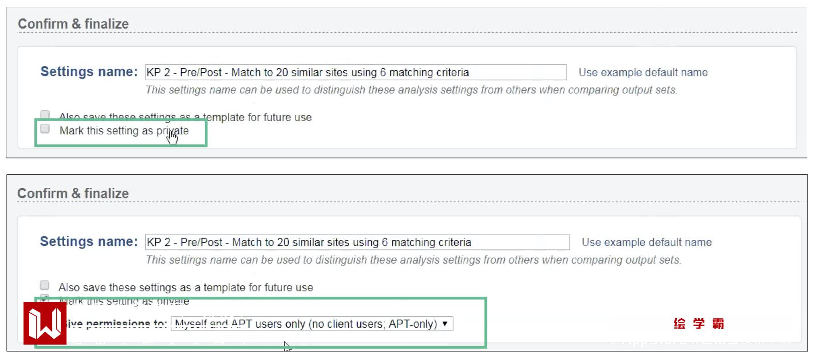Click the 'Give permissions to:' label

click(116, 324)
